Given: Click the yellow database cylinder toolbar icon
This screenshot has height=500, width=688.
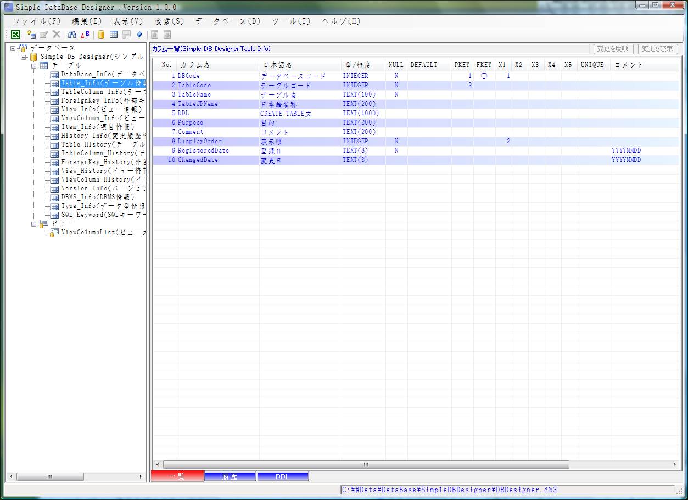Looking at the screenshot, I should click(x=101, y=35).
